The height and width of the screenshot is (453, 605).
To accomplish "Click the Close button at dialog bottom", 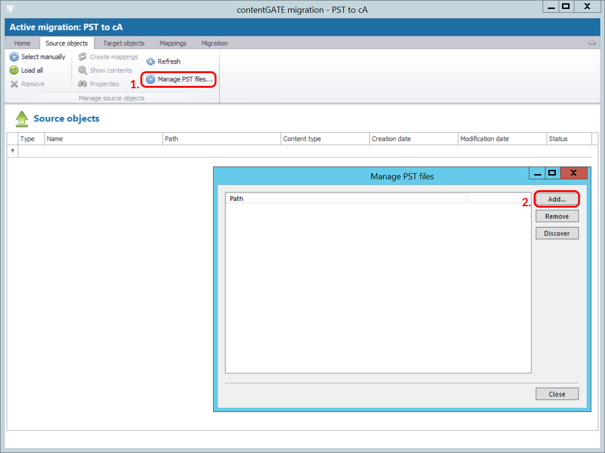I will coord(557,394).
